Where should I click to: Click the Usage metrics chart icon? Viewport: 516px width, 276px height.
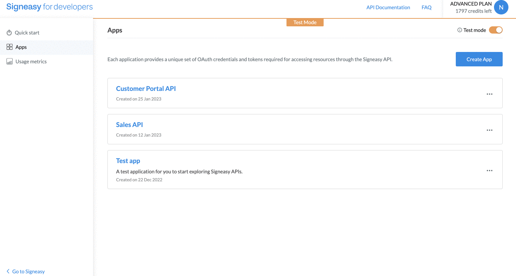9,62
